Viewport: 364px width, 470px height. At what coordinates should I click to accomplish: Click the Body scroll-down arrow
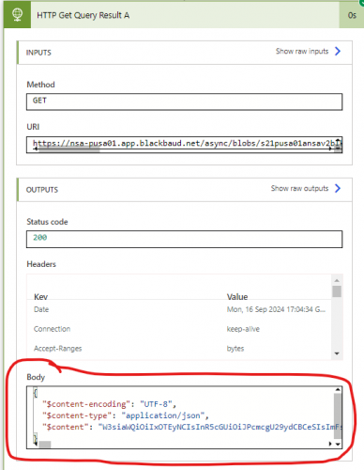pos(338,444)
